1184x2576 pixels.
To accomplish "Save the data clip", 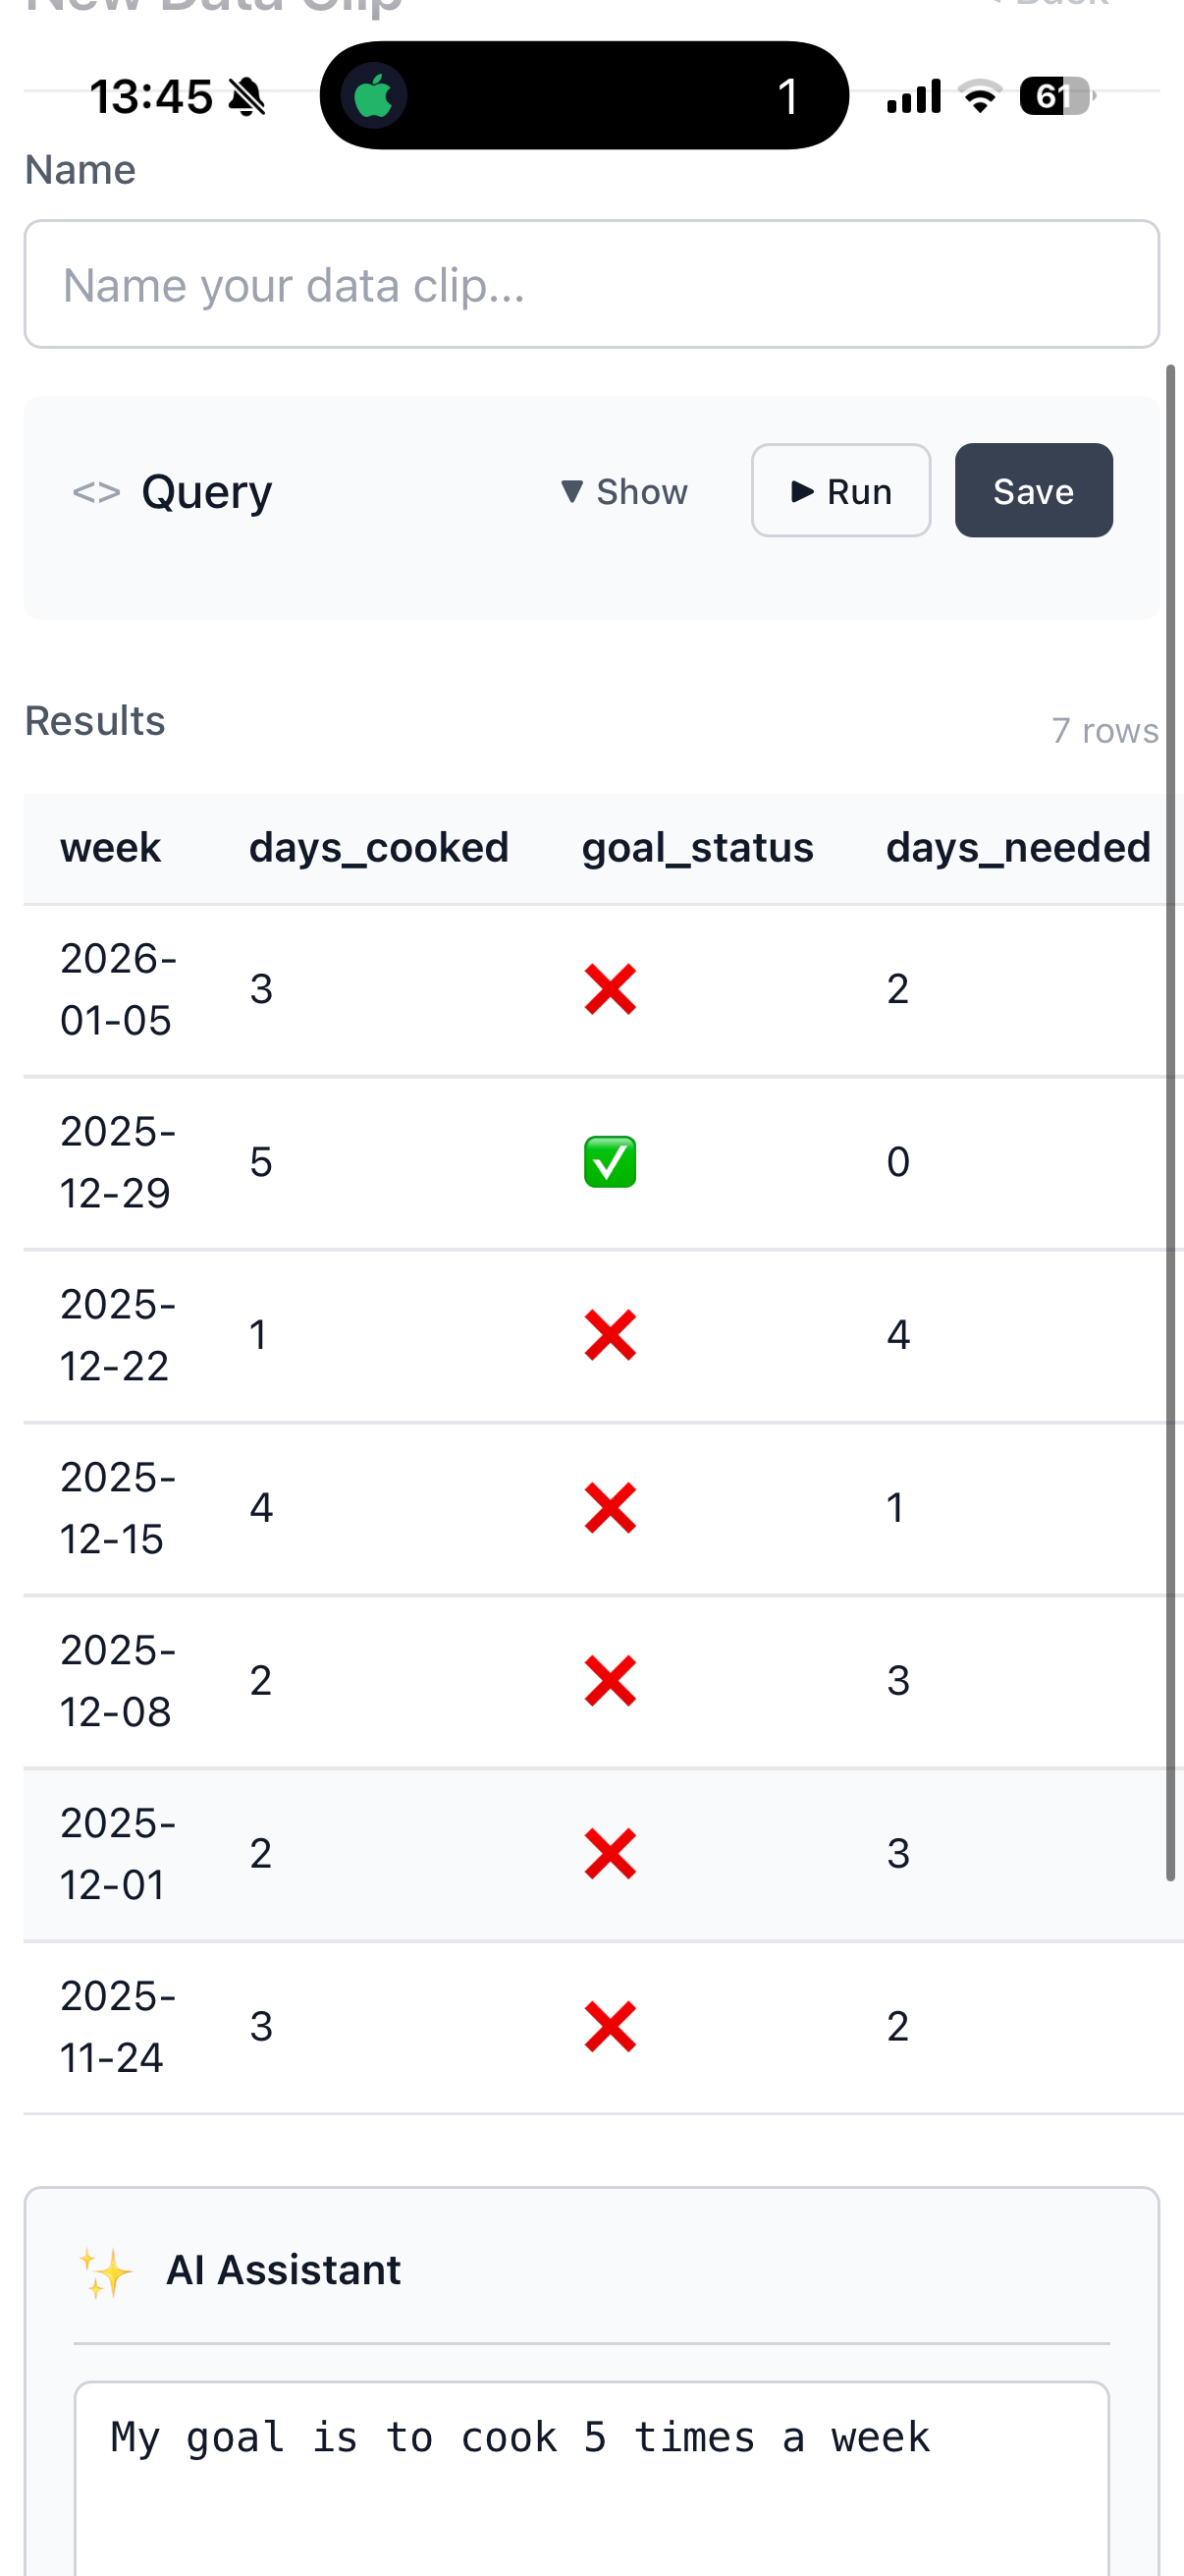I will (1033, 491).
